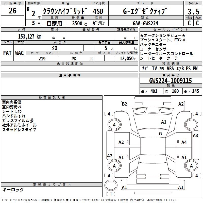This screenshot has height=203, width=203.
Task: Click the shift type FAT
Action: [7, 53]
